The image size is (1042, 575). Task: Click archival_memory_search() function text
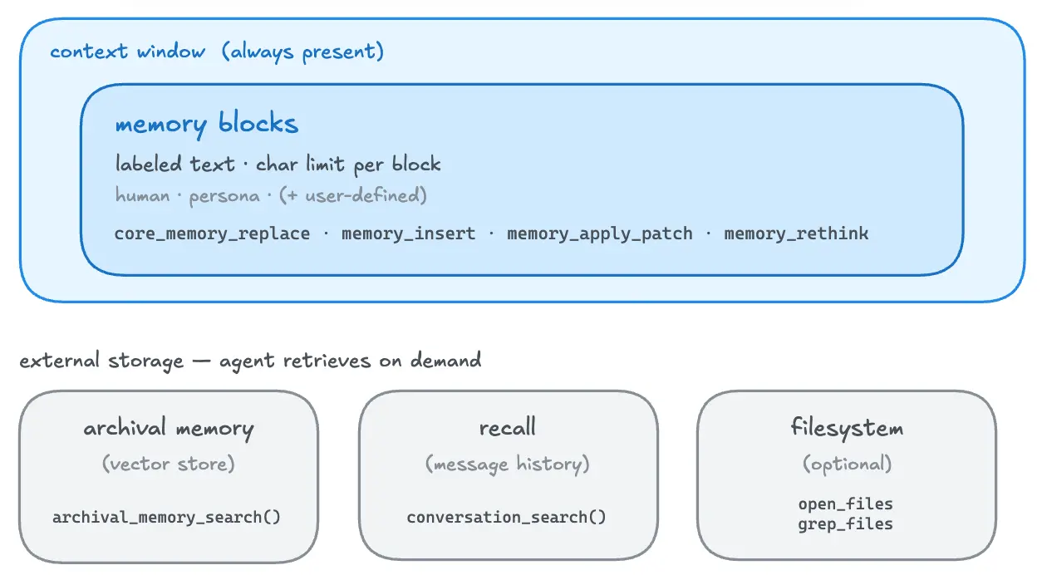click(x=167, y=517)
